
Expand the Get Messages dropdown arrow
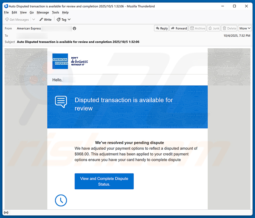[34, 19]
